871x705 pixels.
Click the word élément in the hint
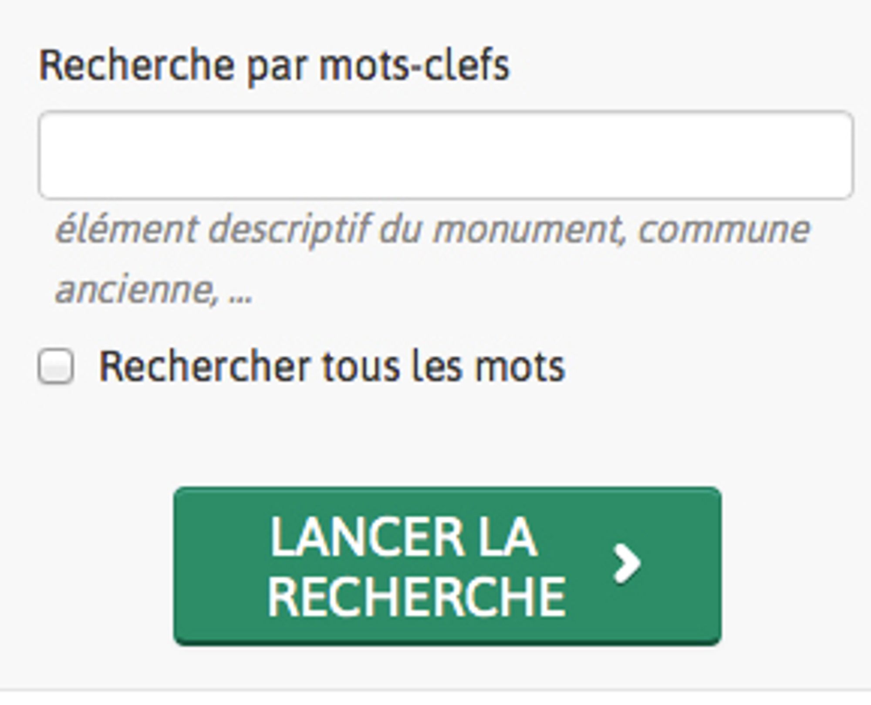point(126,229)
